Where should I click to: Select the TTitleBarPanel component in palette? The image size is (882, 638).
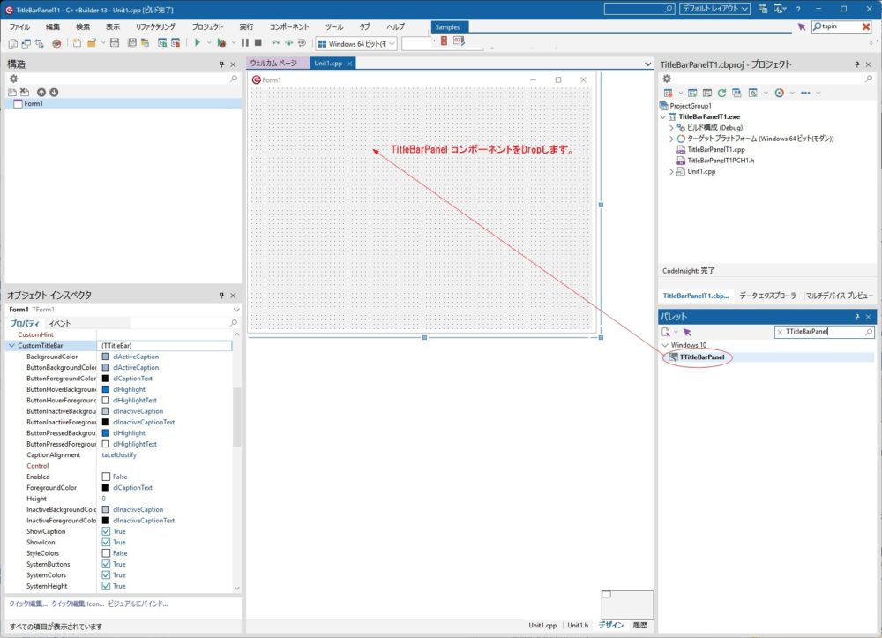pos(702,357)
